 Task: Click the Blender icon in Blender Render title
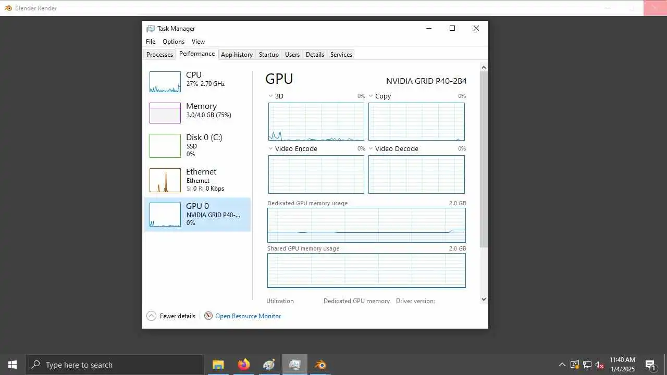pyautogui.click(x=8, y=8)
